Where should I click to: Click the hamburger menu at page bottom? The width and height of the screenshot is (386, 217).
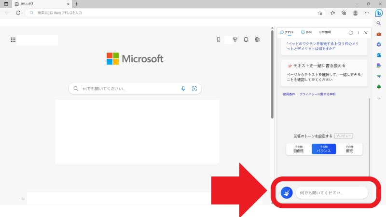pyautogui.click(x=23, y=199)
